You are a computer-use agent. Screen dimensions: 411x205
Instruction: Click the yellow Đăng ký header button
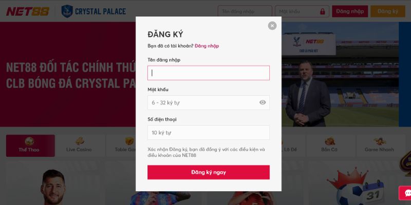point(388,11)
